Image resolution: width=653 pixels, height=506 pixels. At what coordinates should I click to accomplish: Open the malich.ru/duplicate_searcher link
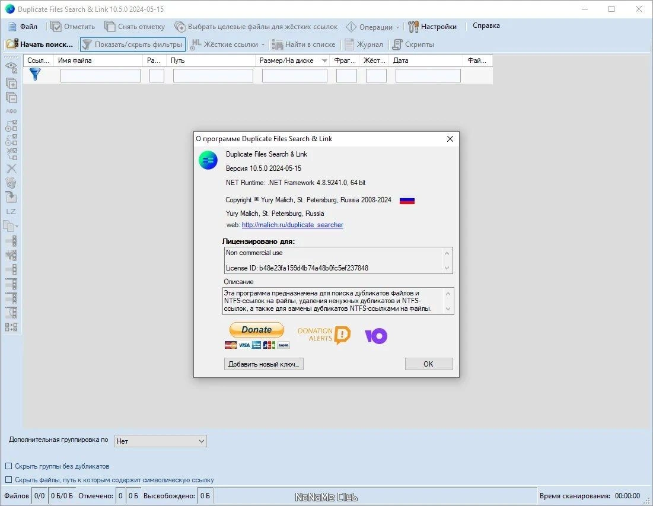coord(292,225)
